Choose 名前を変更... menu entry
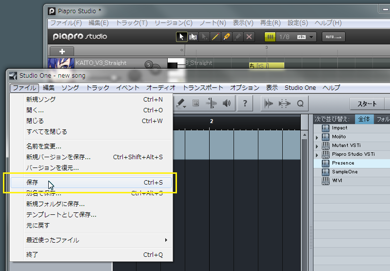 [x=92, y=146]
